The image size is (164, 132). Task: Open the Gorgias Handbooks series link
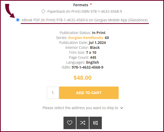tap(86, 38)
